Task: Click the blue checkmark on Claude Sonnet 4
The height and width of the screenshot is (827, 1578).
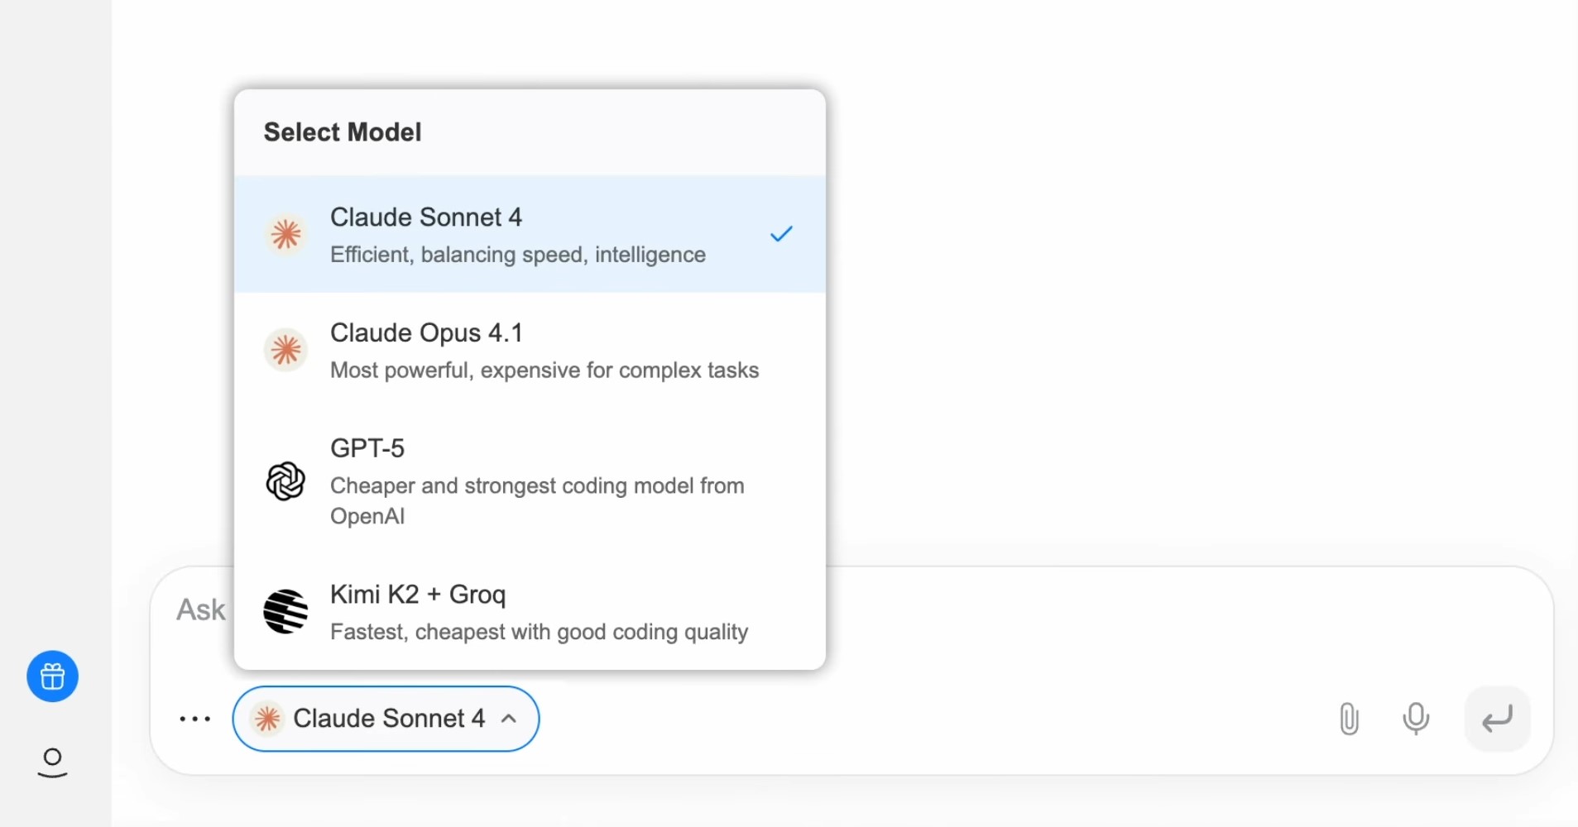Action: tap(781, 234)
